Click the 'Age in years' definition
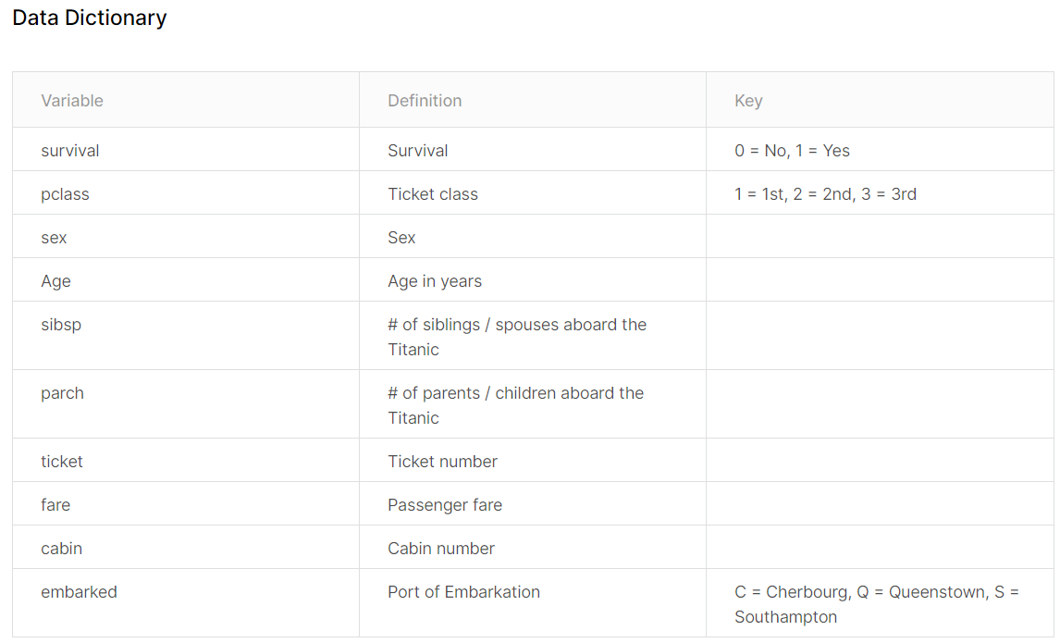Screen dimensions: 1060x643 click(x=435, y=281)
